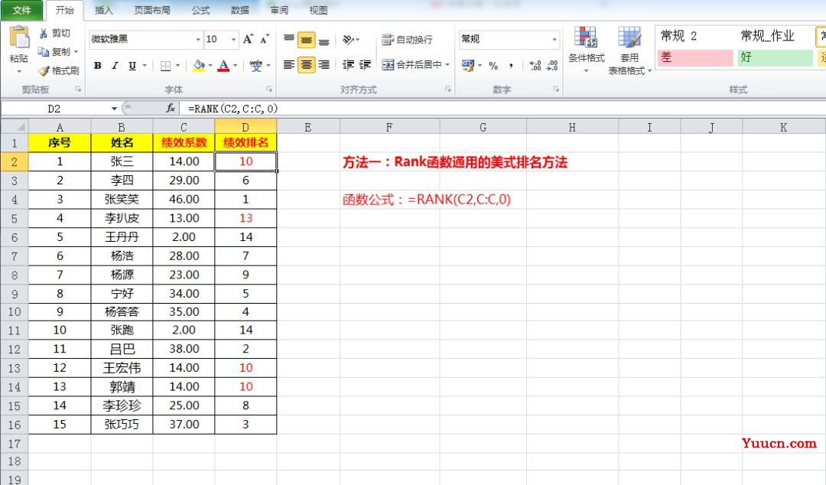The width and height of the screenshot is (826, 485).
Task: Apply the 常规 2 cell style
Action: coord(694,36)
